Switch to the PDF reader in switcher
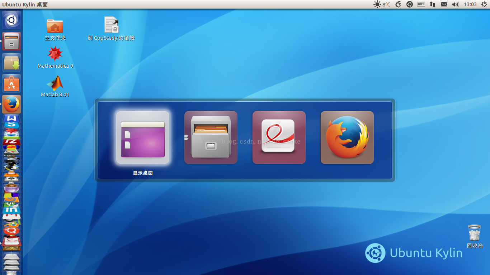This screenshot has width=490, height=275. (279, 137)
